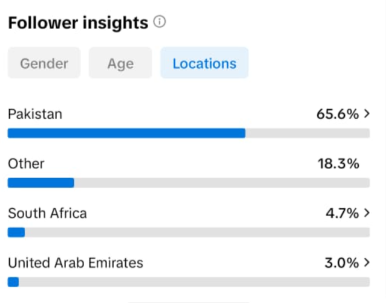Open United Arab Emirates chevron arrow
Screen dimensions: 386x303
(x=367, y=263)
